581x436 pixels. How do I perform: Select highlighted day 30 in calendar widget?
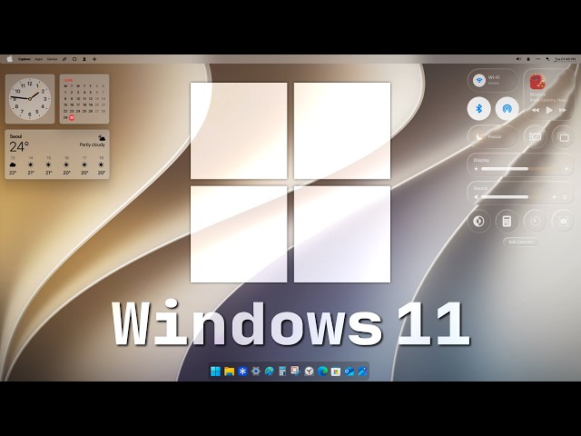click(x=72, y=117)
